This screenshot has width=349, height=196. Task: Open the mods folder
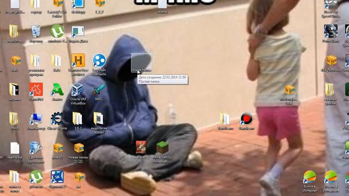15,121
